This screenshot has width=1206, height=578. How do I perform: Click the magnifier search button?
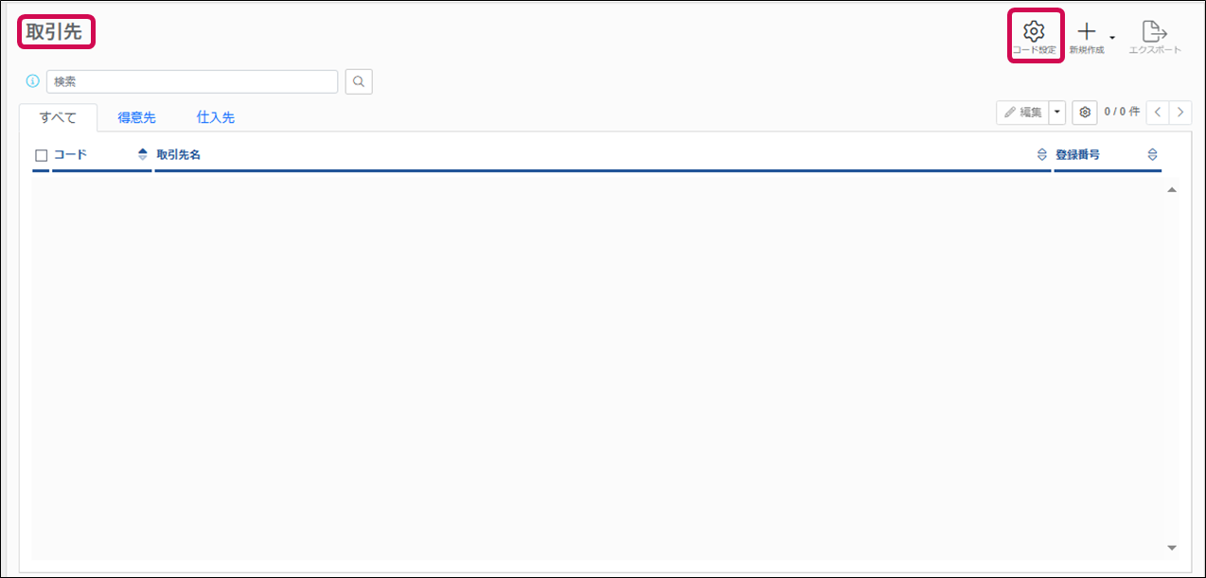coord(359,81)
